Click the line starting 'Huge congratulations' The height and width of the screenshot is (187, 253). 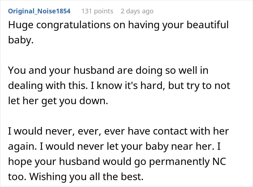(118, 25)
